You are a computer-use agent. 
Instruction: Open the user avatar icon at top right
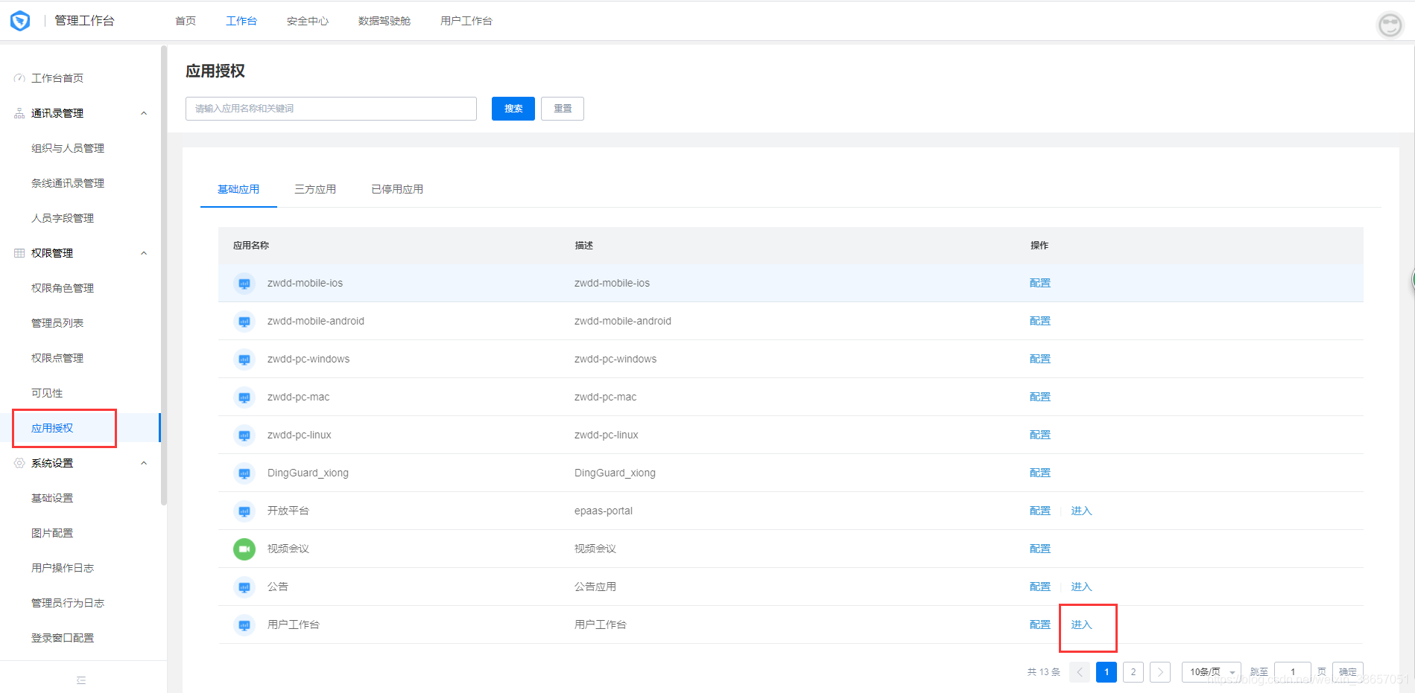click(x=1390, y=25)
